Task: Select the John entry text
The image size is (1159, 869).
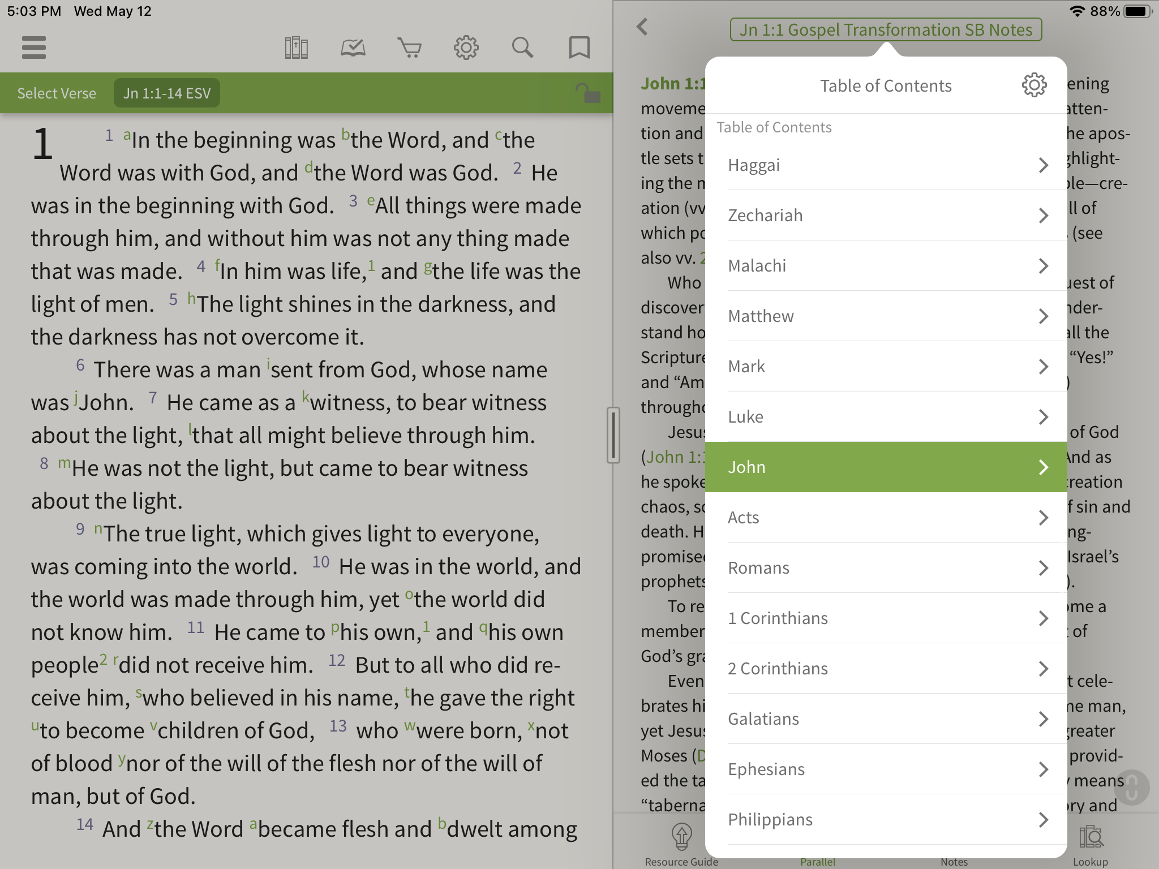Action: click(746, 467)
